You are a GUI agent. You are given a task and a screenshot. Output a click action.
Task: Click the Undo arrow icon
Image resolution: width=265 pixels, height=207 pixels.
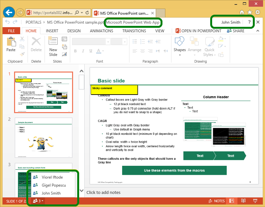coord(7,22)
